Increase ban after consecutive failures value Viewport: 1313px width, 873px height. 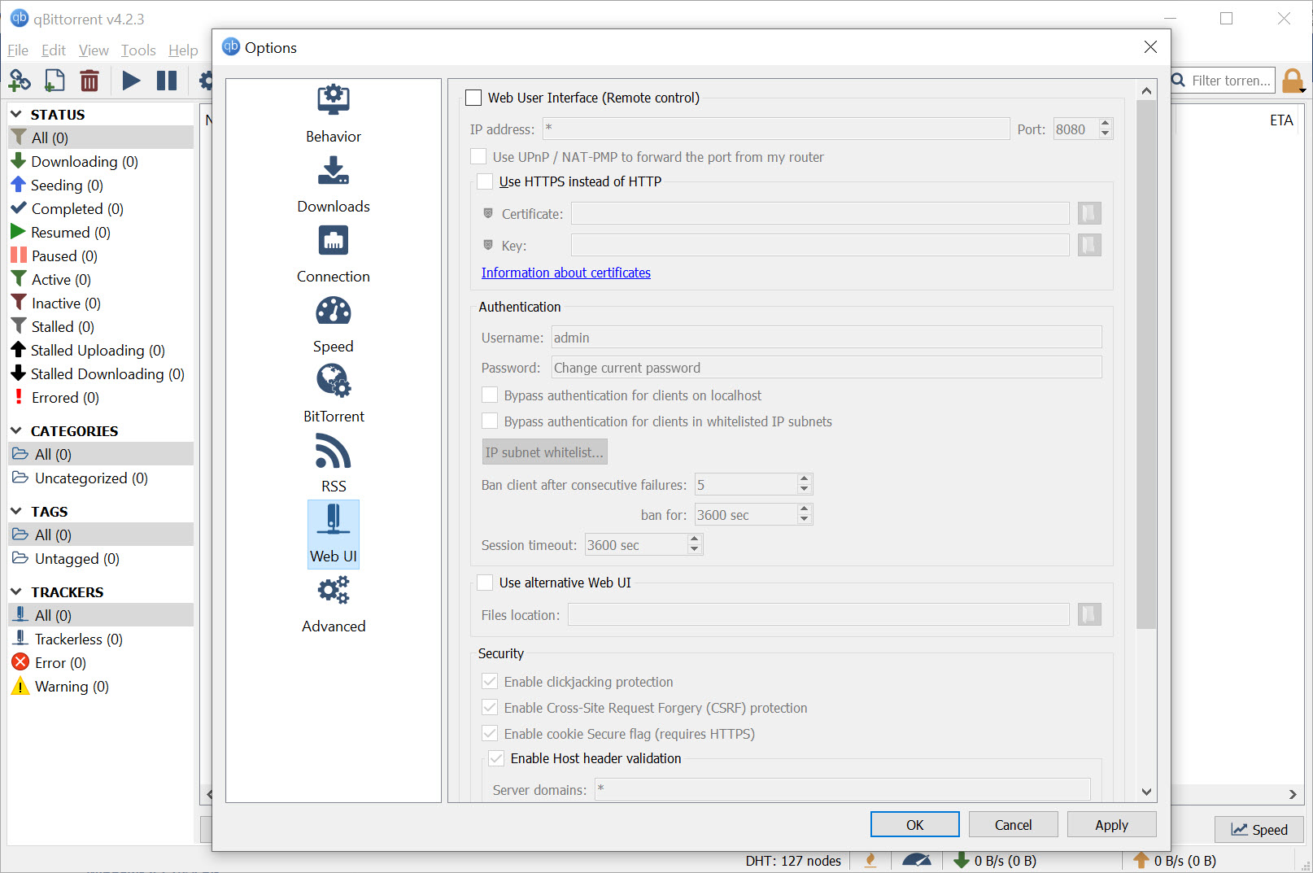pos(805,479)
